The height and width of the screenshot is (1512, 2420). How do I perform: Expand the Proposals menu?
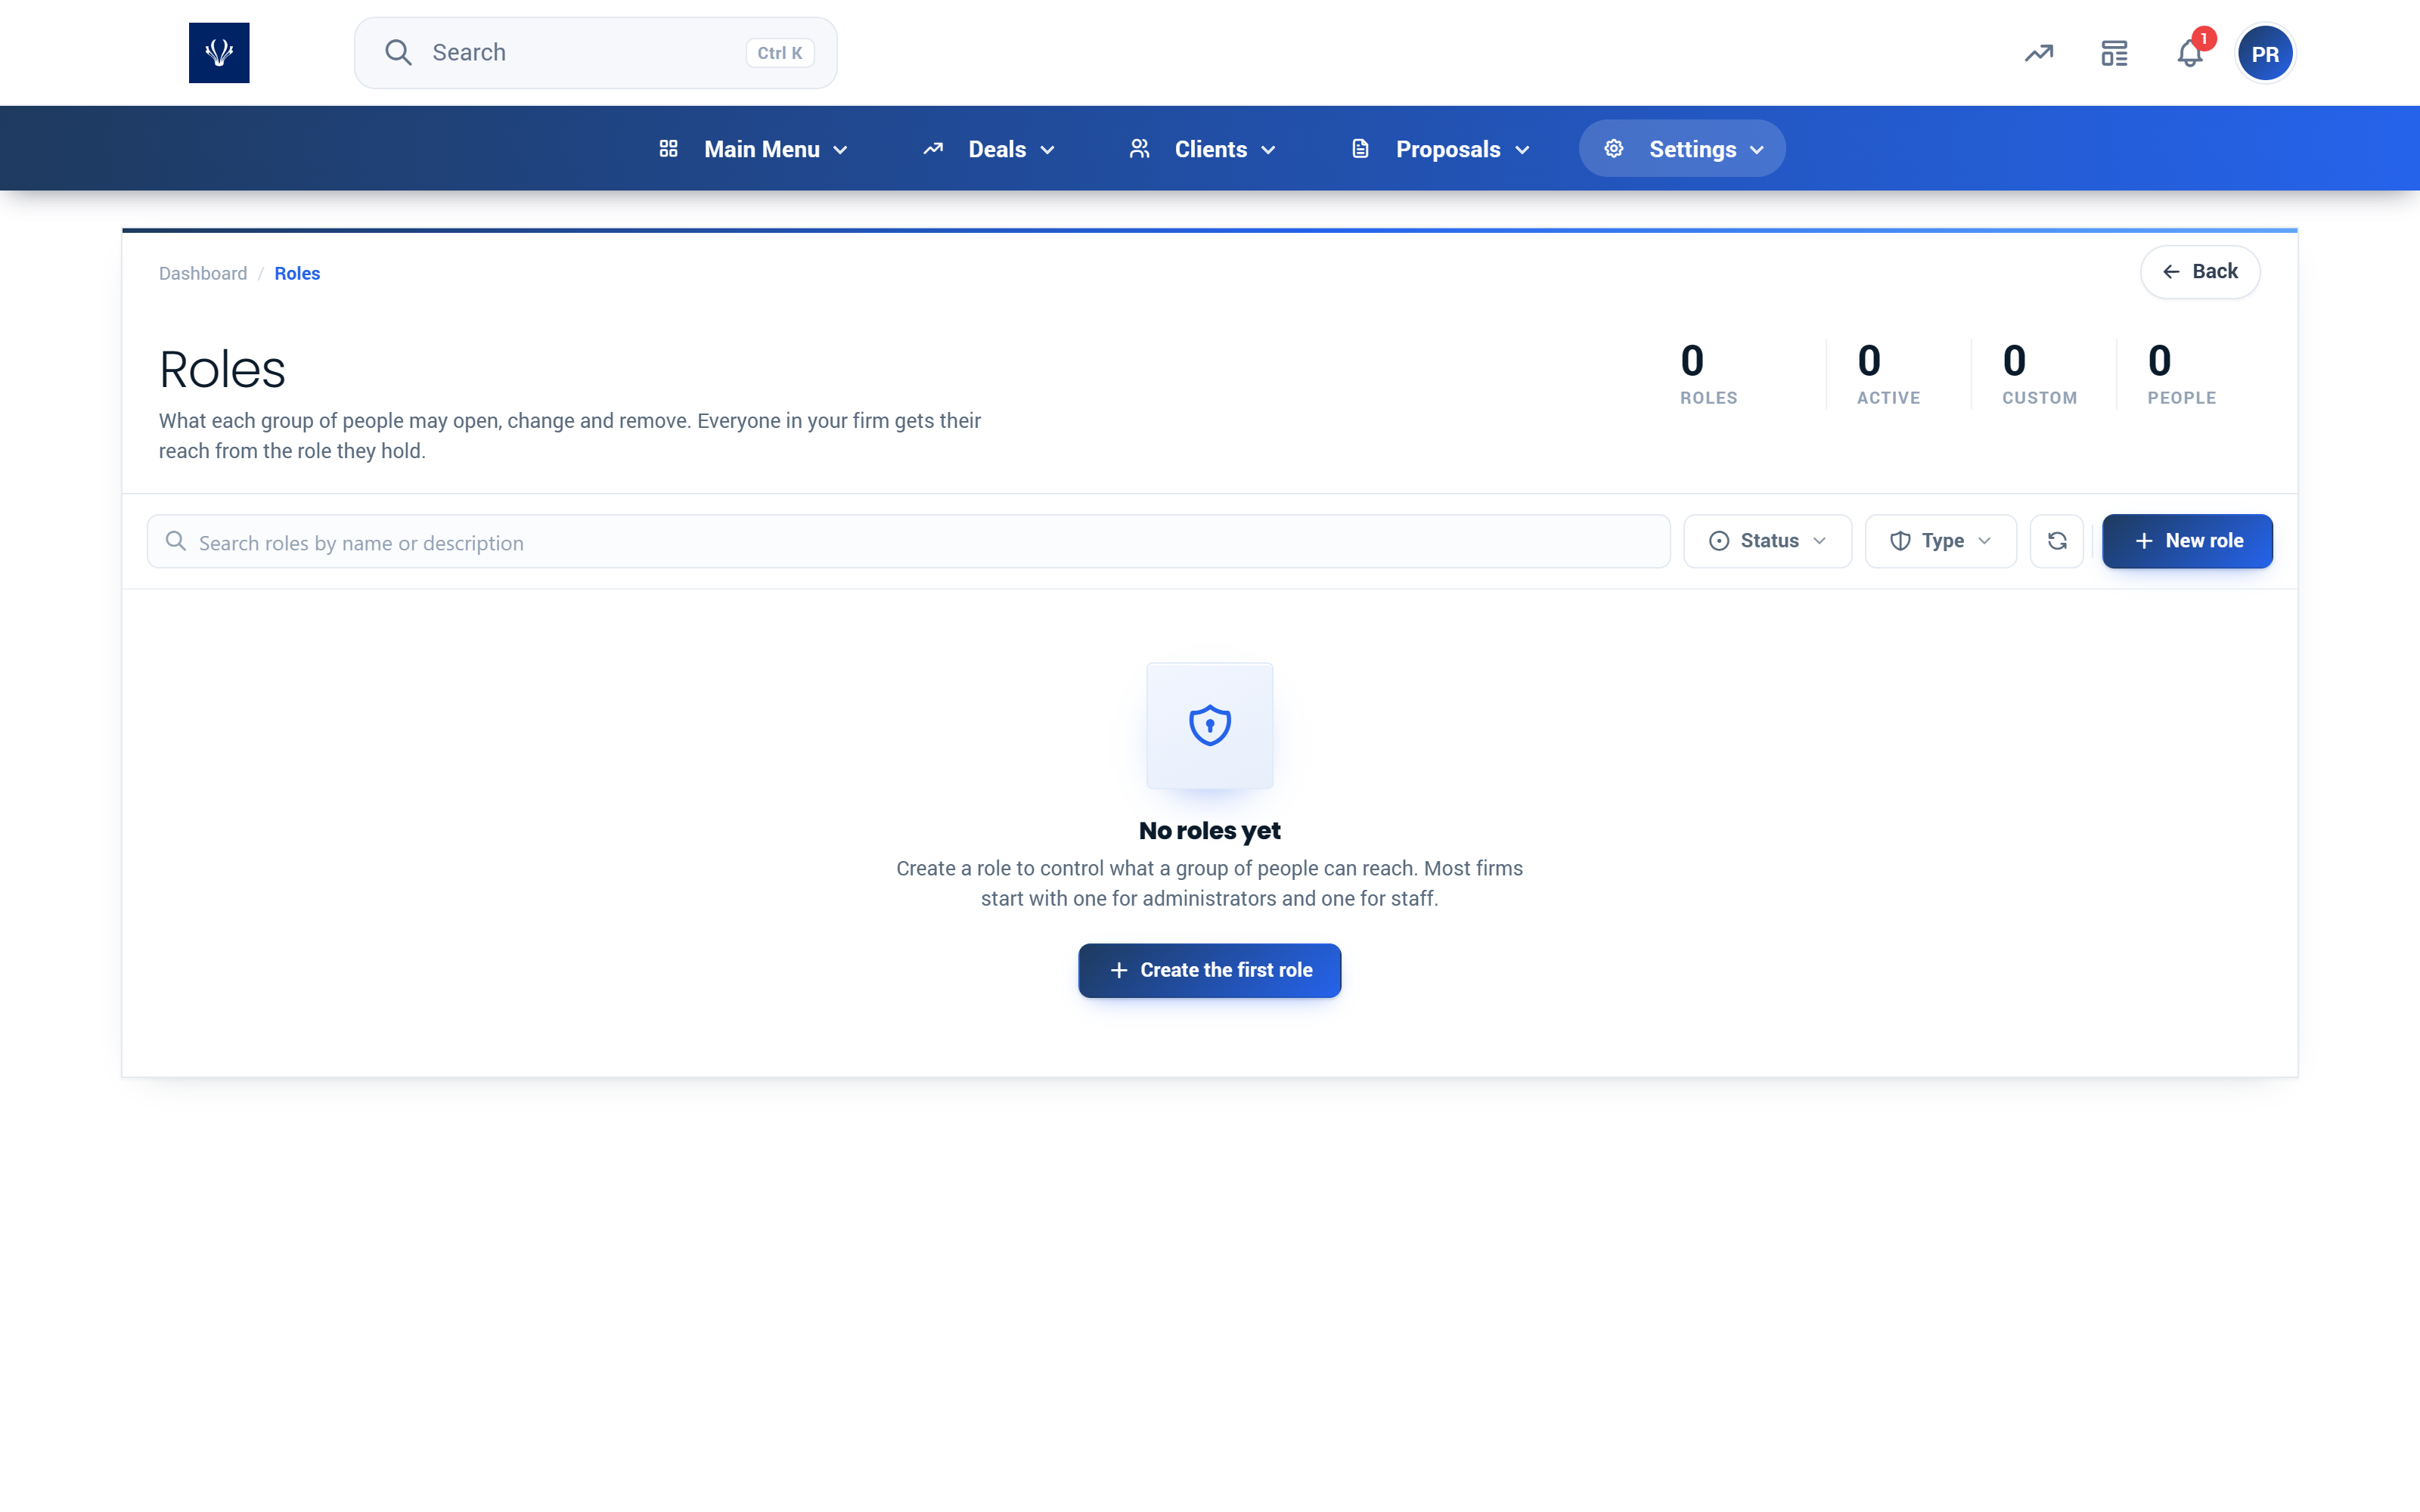(x=1441, y=149)
